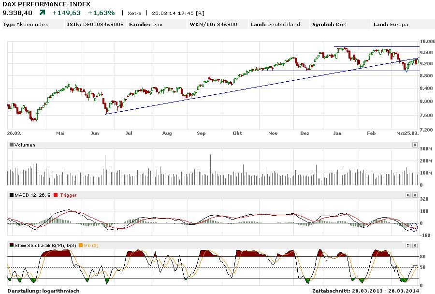Image resolution: width=435 pixels, height=294 pixels.
Task: Click the red Trigger legend square
Action: click(x=56, y=195)
